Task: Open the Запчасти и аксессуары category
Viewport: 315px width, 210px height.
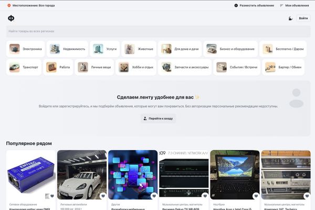Action: 185,67
